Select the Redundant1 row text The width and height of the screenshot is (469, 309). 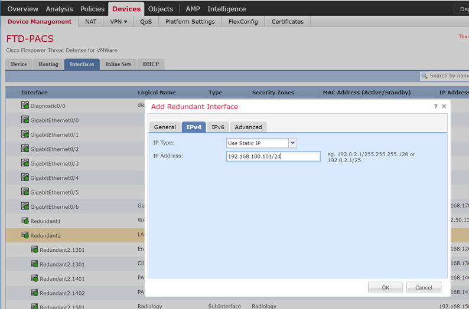[x=45, y=221]
